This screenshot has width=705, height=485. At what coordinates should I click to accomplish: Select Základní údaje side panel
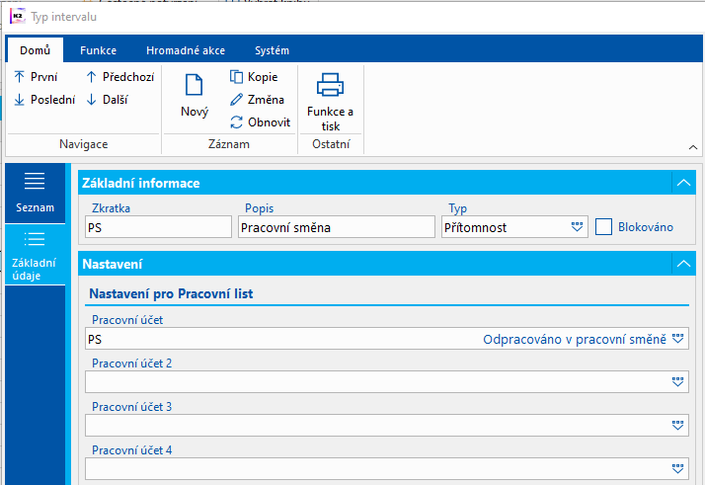pos(35,254)
